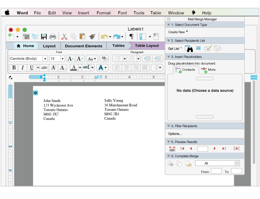Cut selection with scissors icon

[64, 36]
